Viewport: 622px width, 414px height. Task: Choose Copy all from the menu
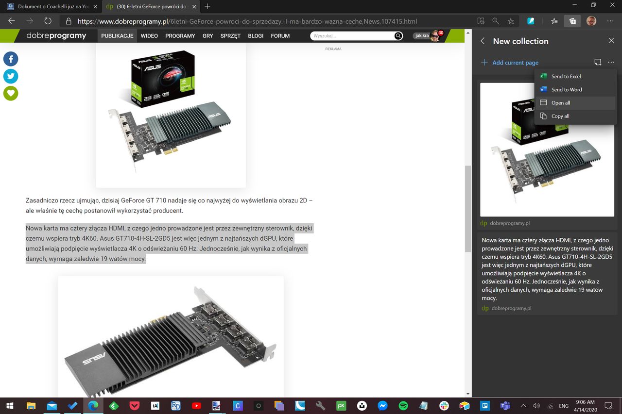coord(575,116)
